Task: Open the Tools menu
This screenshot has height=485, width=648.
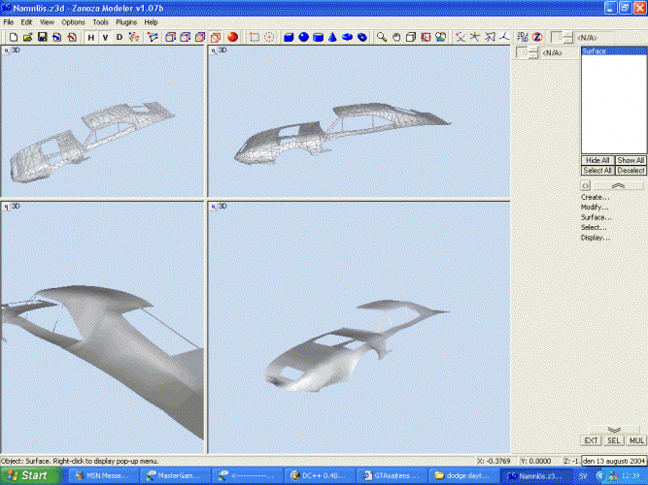Action: 100,21
